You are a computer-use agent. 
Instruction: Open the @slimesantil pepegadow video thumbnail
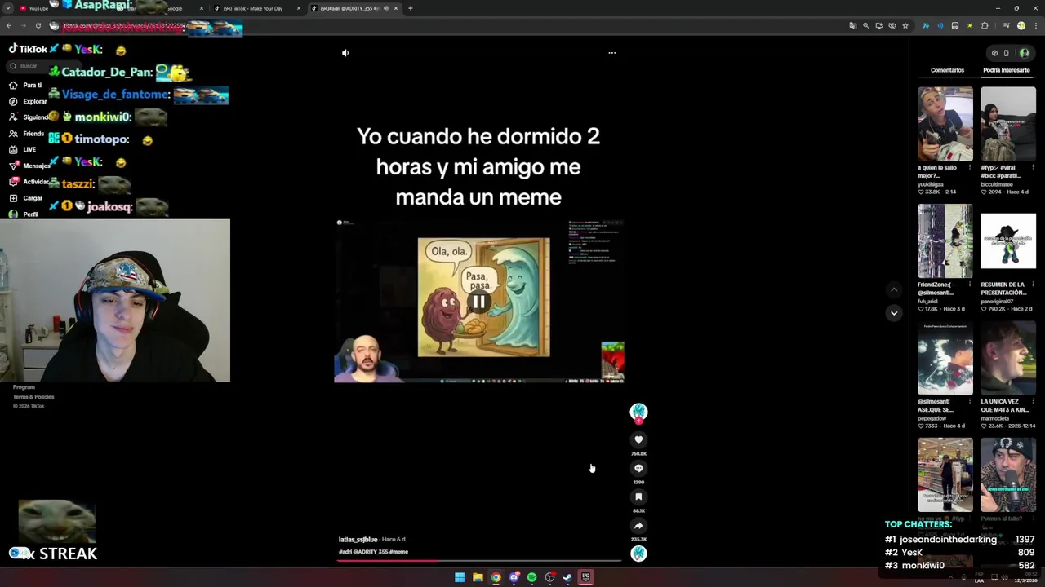tap(945, 358)
